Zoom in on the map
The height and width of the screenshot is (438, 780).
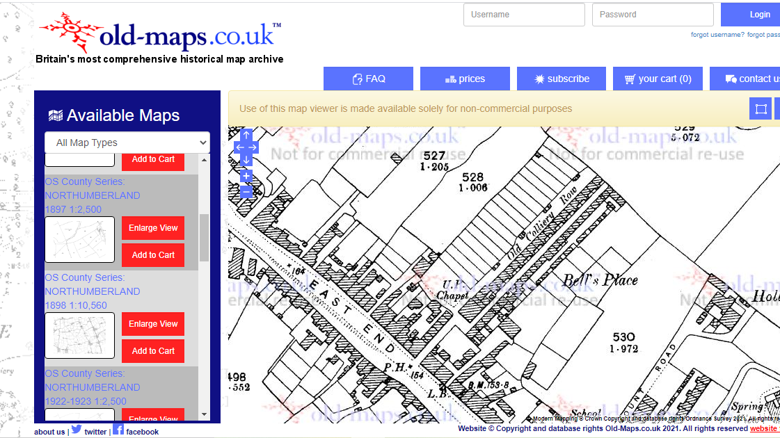coord(246,176)
